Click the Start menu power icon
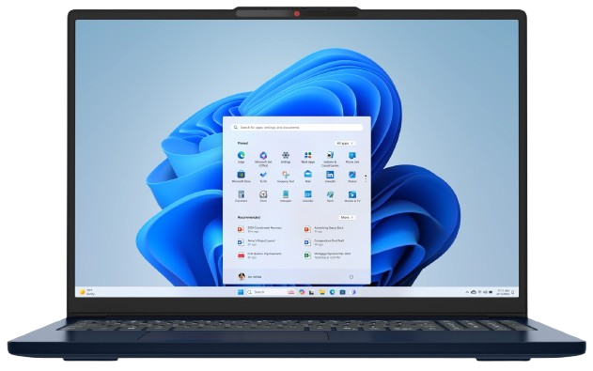 351,277
